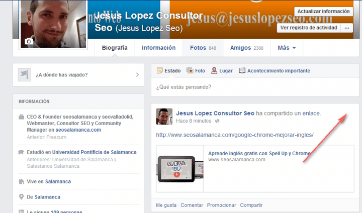
Task: Open the Amigos 2388 tab
Action: coord(246,48)
